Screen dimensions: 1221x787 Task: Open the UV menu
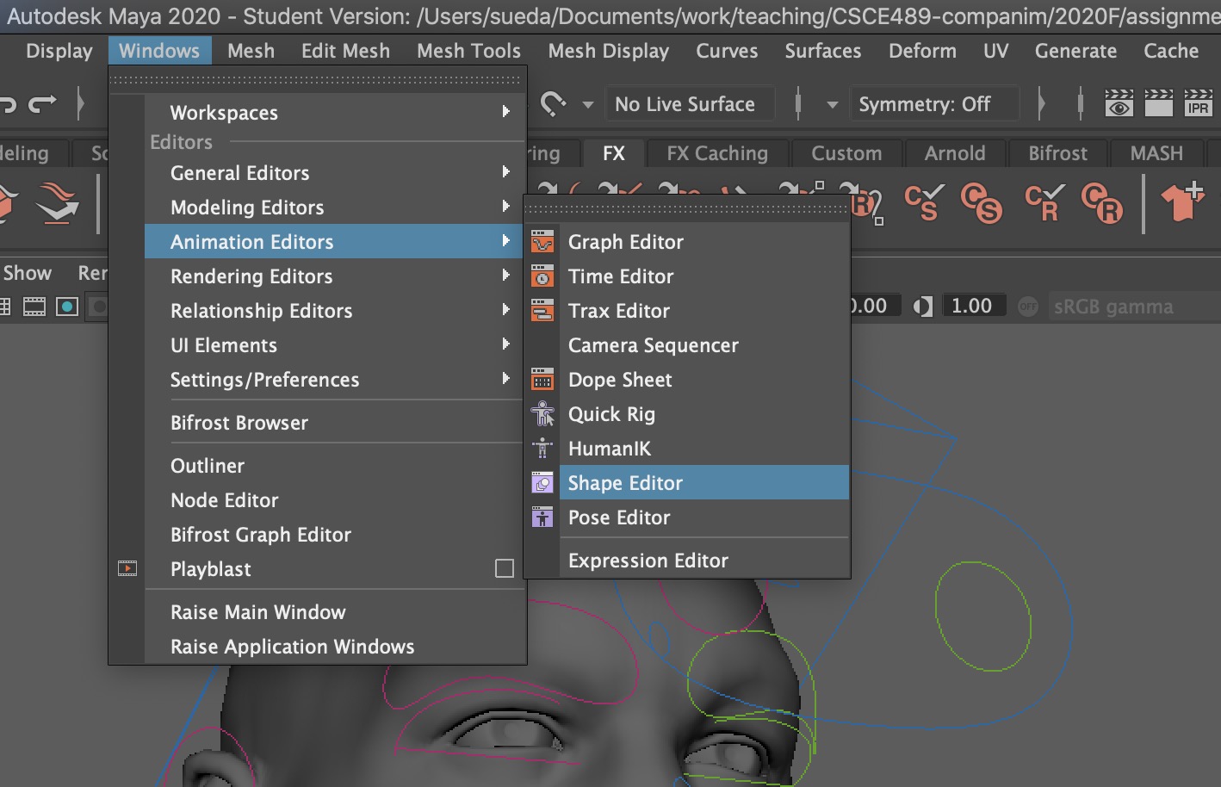click(x=995, y=51)
